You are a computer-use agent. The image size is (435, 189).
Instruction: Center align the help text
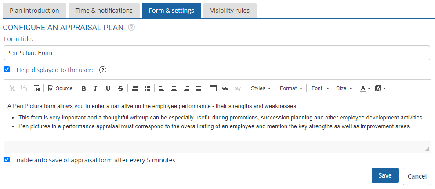coord(174,88)
